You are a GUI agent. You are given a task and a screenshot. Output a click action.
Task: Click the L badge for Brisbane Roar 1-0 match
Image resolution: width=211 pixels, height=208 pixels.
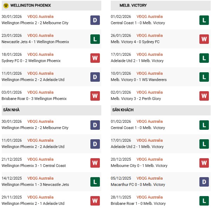coord(204,201)
